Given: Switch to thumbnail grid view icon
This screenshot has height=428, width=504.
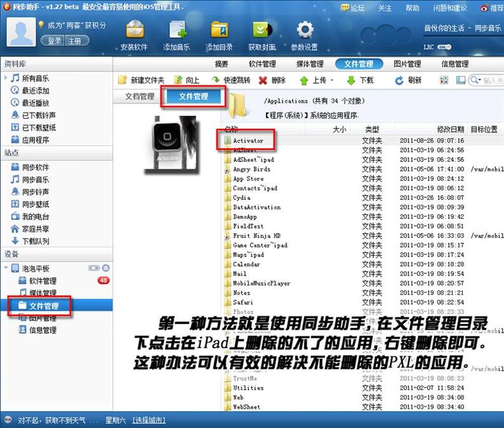Looking at the screenshot, I should (444, 80).
